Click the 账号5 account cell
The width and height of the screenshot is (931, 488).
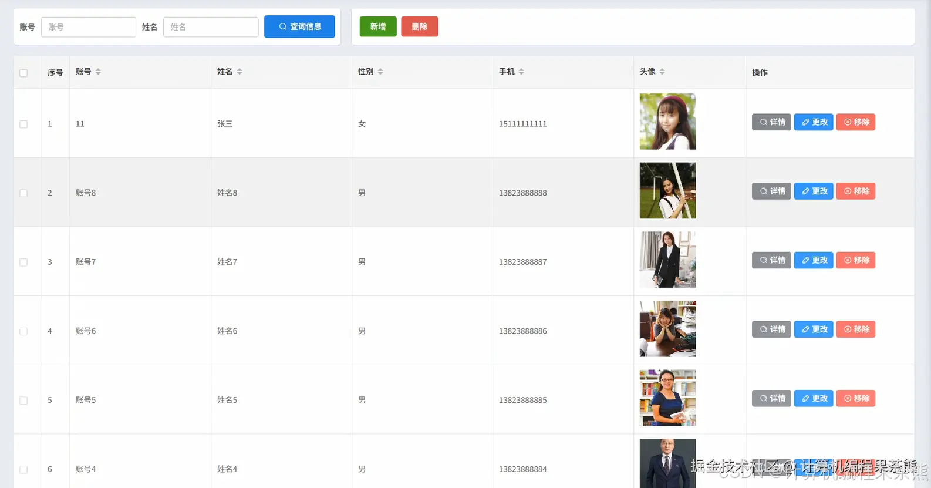click(86, 401)
